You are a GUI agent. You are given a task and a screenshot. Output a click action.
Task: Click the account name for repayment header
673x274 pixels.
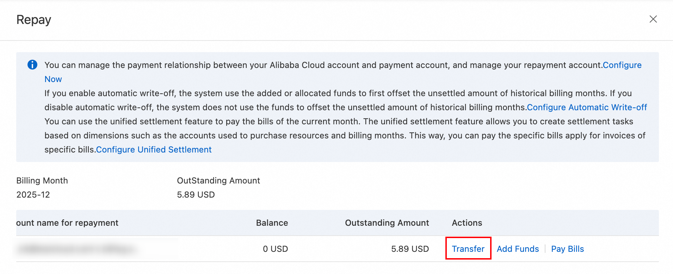pyautogui.click(x=67, y=223)
